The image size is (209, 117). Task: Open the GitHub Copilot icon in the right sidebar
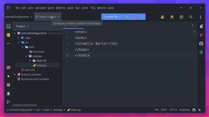[x=201, y=44]
